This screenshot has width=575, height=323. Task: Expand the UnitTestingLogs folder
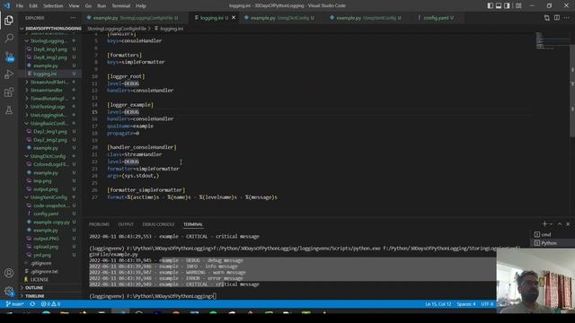[x=48, y=107]
